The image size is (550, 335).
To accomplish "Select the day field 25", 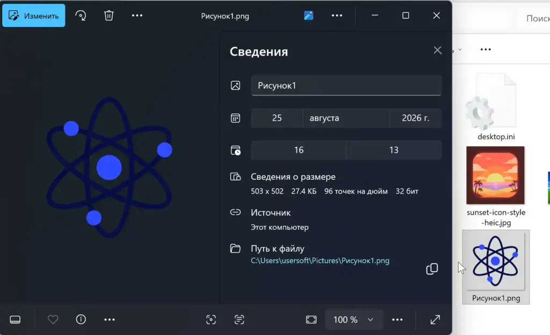I will click(277, 118).
